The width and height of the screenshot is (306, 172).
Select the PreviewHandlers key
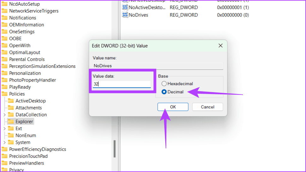pos(26,163)
